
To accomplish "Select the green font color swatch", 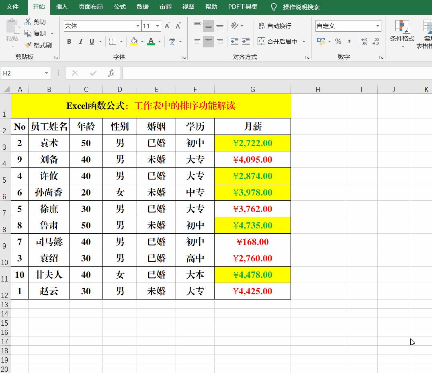I will point(151,41).
